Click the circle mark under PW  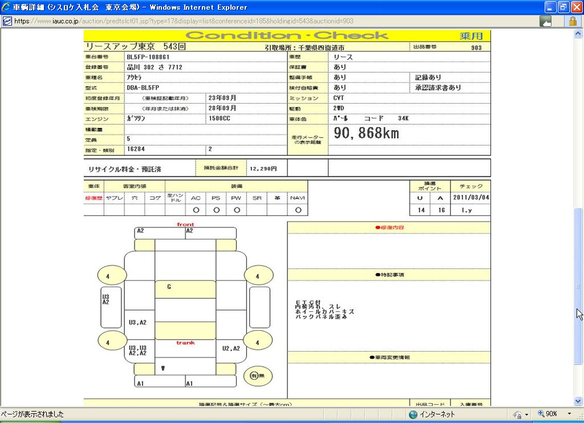(236, 210)
